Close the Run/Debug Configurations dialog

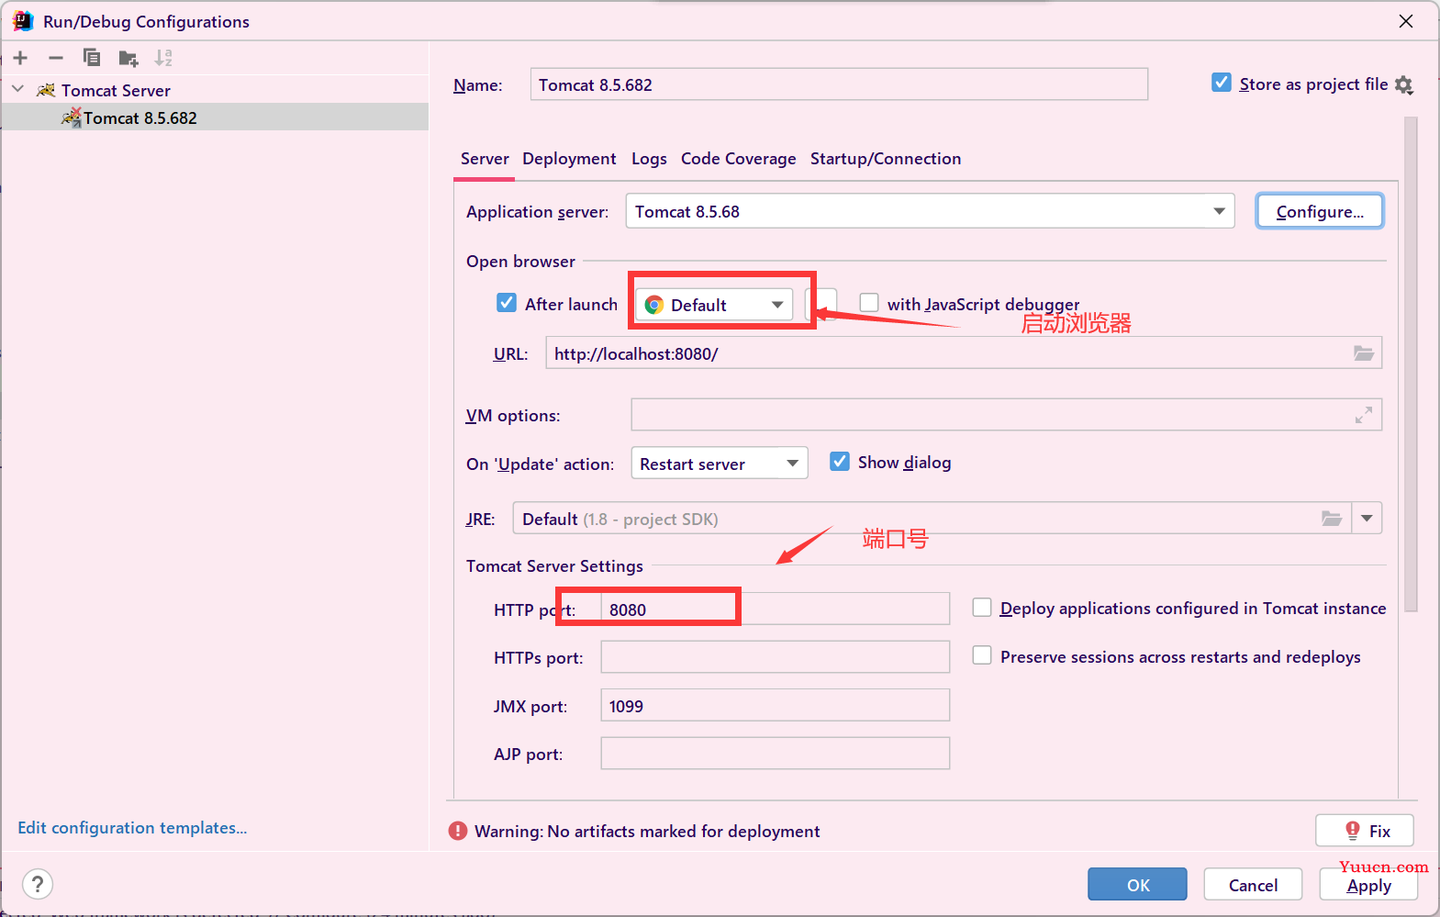[1406, 21]
